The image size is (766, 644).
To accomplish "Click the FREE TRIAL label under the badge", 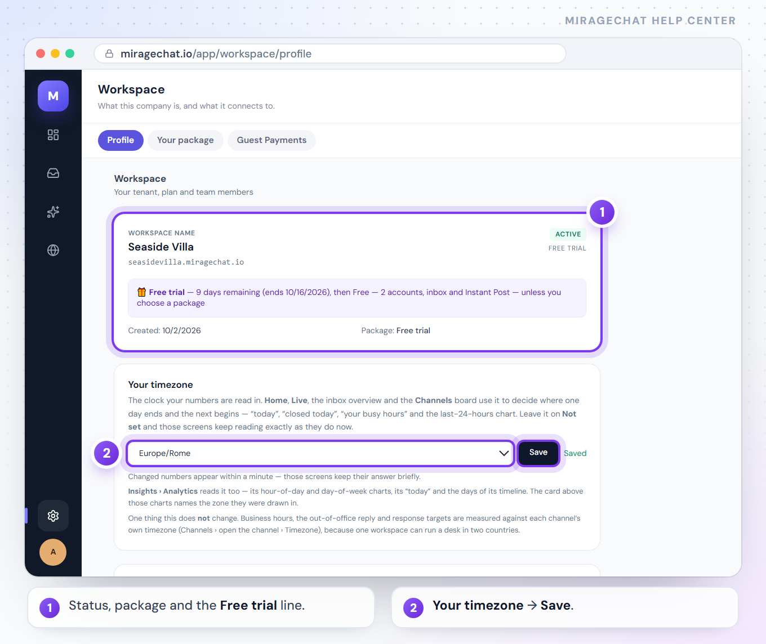I will click(567, 248).
